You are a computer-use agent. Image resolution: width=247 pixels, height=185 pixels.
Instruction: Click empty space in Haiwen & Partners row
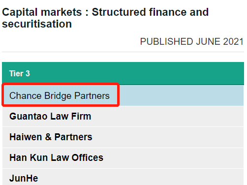(168, 137)
